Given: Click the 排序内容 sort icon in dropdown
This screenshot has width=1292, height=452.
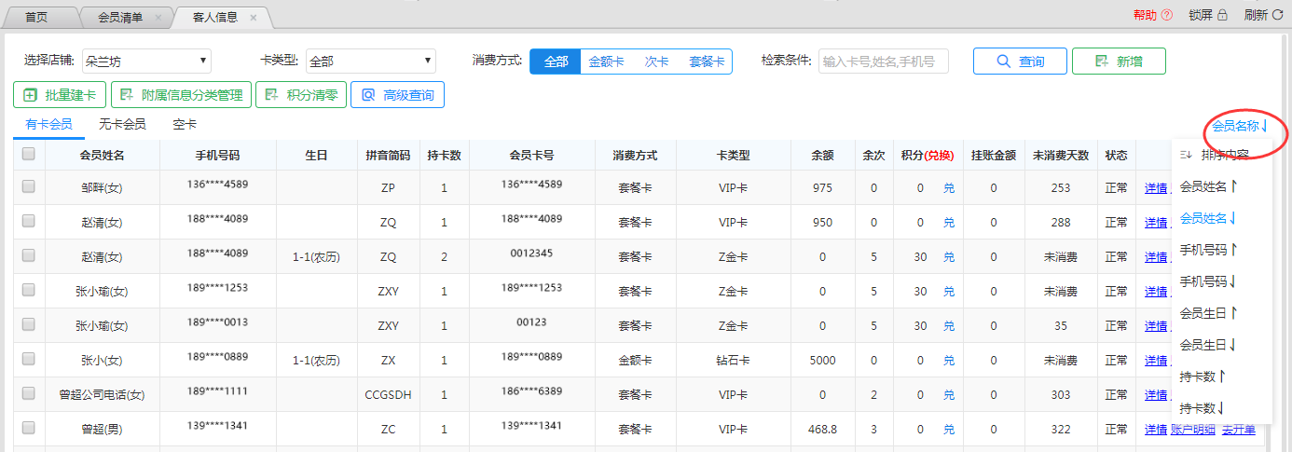Looking at the screenshot, I should 1187,155.
